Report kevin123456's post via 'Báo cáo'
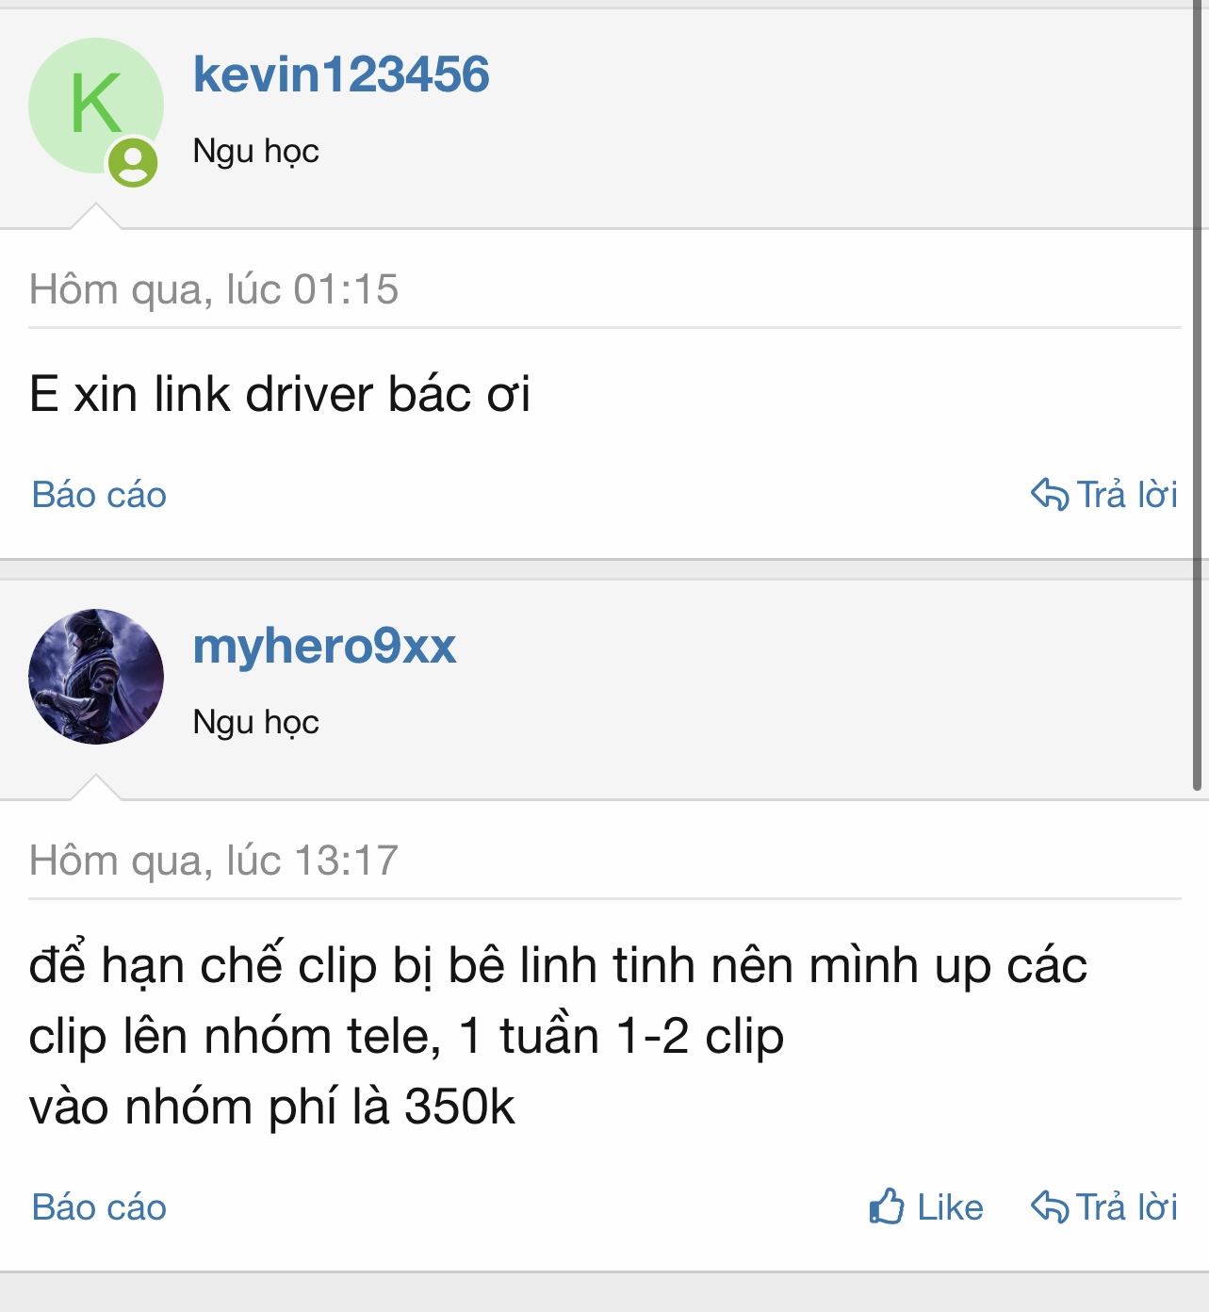The image size is (1209, 1312). tap(99, 495)
